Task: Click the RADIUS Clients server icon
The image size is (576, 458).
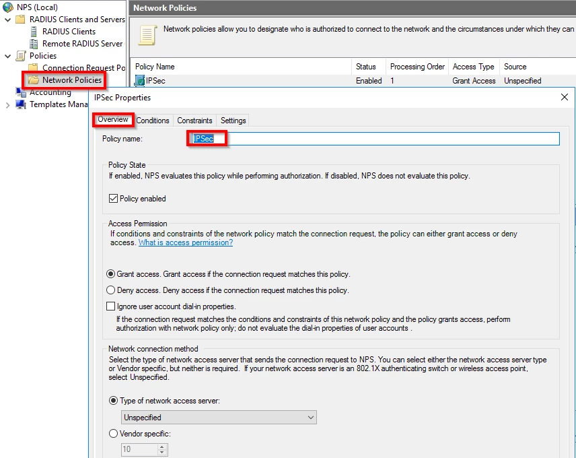Action: point(34,32)
